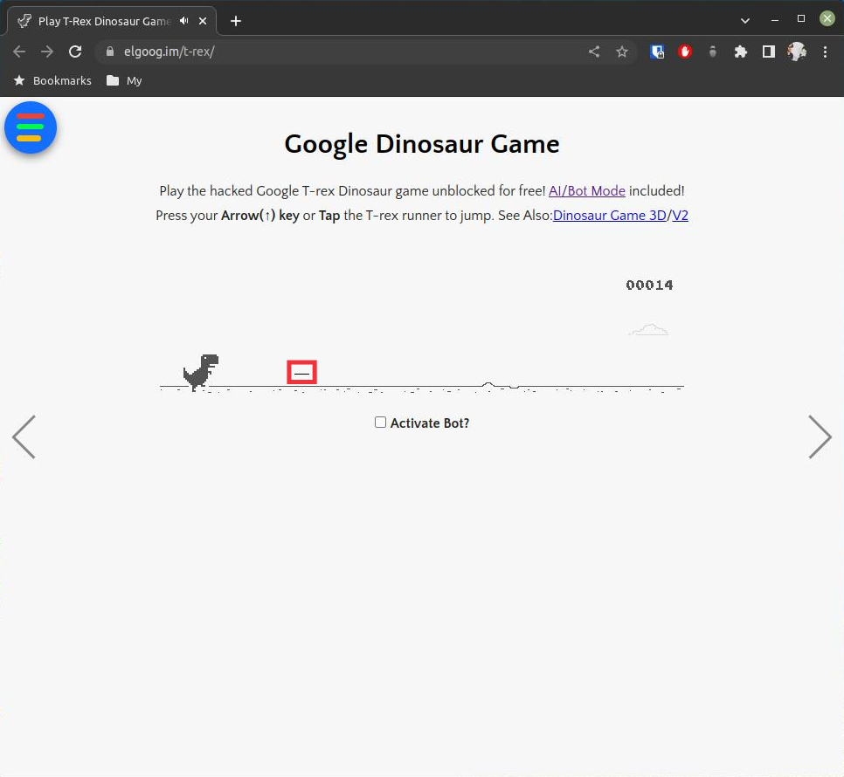844x777 pixels.
Task: Toggle the browser side panel icon
Action: 769,52
